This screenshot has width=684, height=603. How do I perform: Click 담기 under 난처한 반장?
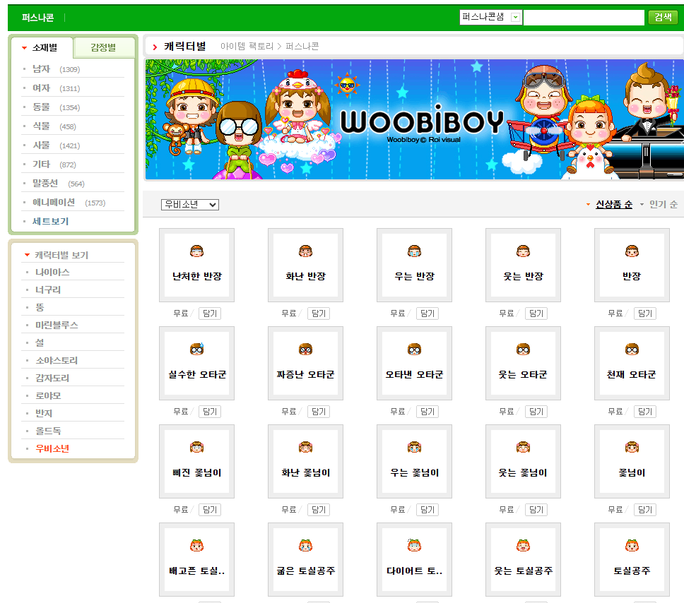pyautogui.click(x=210, y=313)
